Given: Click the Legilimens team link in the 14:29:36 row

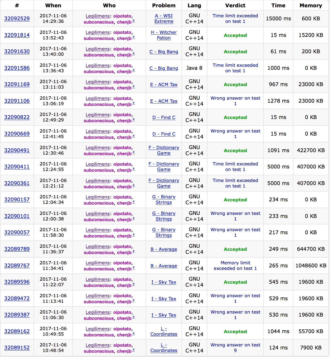Looking at the screenshot, I should coord(98,16).
